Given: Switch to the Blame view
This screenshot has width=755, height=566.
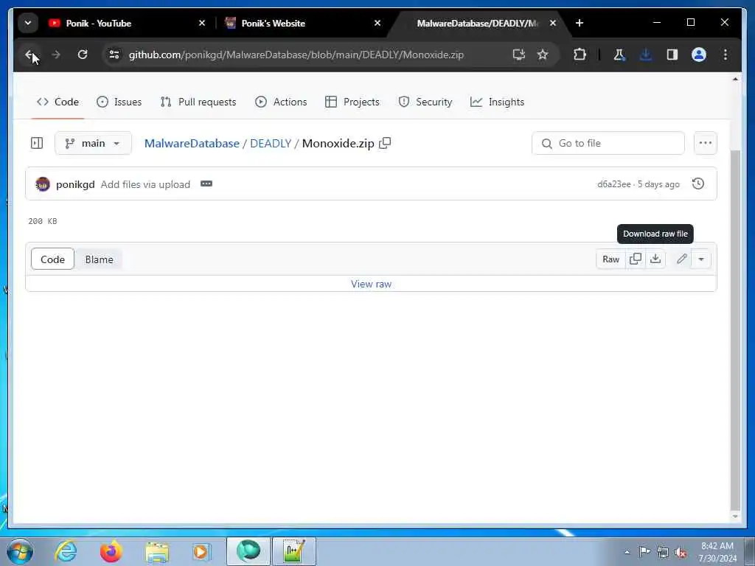Looking at the screenshot, I should pyautogui.click(x=100, y=259).
